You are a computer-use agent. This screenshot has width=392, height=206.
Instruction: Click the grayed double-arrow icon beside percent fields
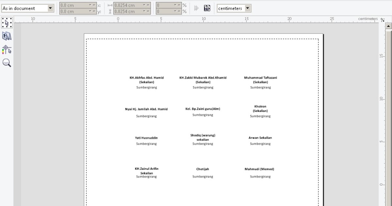point(196,8)
